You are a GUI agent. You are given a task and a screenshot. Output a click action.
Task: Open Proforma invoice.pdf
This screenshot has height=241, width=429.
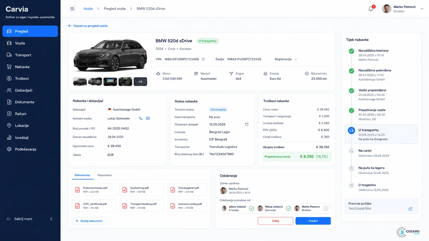[94, 190]
